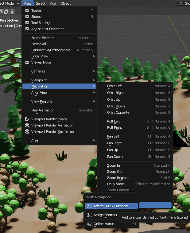Choose Orbit Left

[x=135, y=86]
